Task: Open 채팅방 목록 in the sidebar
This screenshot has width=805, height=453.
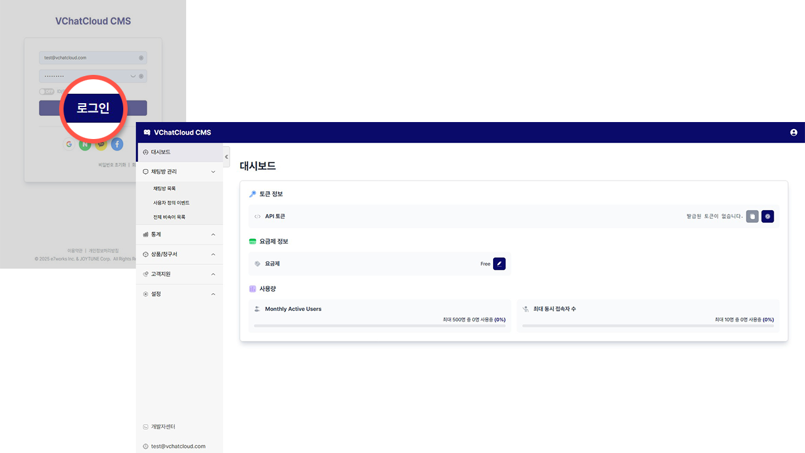Action: click(164, 188)
